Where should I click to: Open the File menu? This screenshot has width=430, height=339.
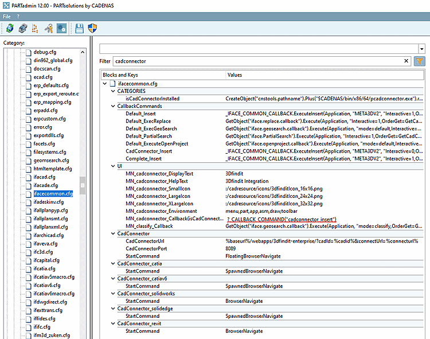7,17
